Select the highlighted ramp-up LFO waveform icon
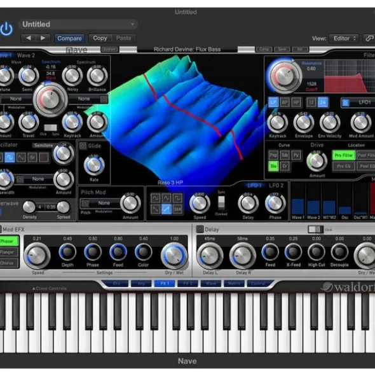Image resolution: width=375 pixels, height=376 pixels. pyautogui.click(x=167, y=209)
